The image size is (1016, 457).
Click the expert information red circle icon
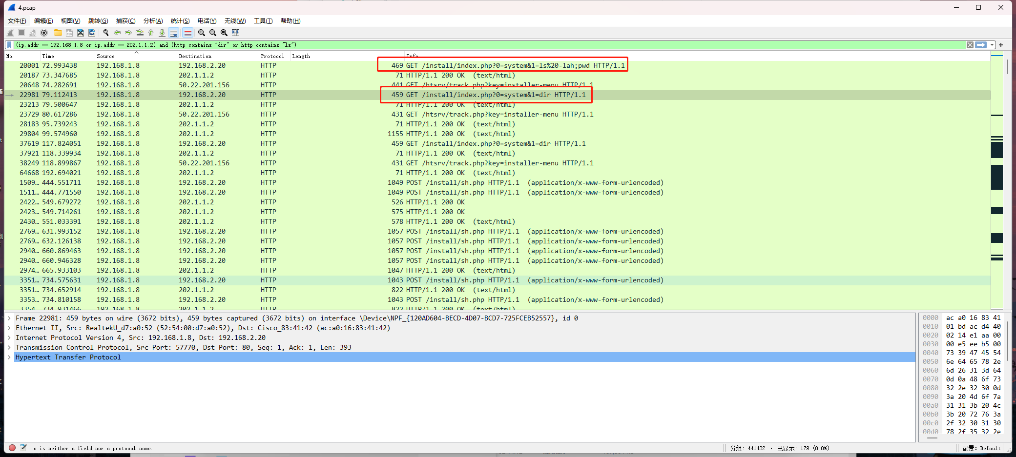click(12, 448)
